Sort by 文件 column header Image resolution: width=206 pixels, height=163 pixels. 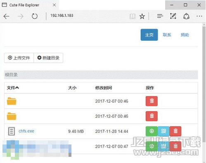[x=13, y=88]
